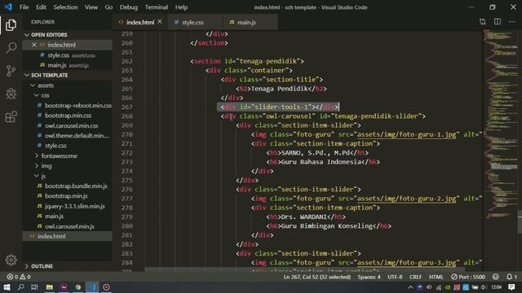Change language mode HTML
This screenshot has height=293, width=522.
[436, 277]
